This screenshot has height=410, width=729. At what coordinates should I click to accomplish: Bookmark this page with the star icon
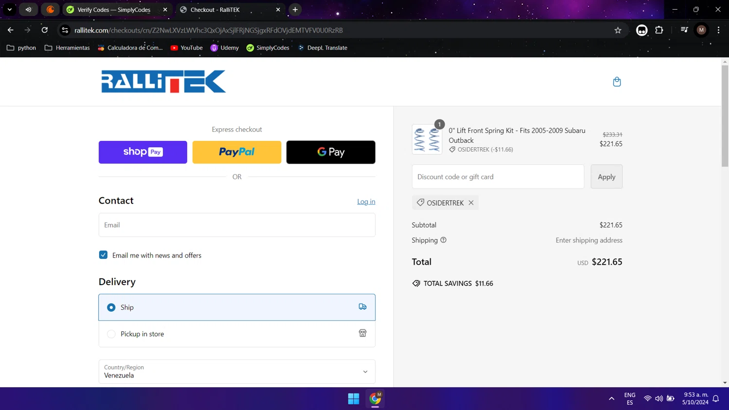point(618,30)
